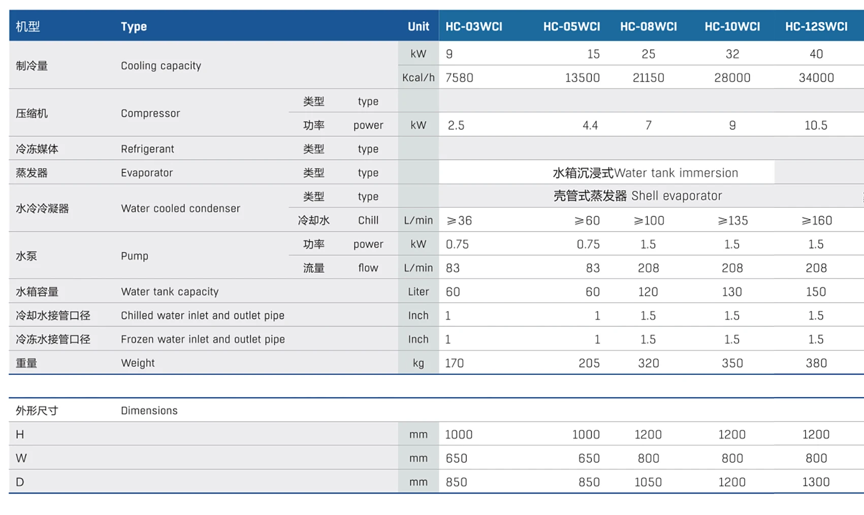Select the Water cooled condenser label
Image resolution: width=864 pixels, height=515 pixels.
(180, 208)
